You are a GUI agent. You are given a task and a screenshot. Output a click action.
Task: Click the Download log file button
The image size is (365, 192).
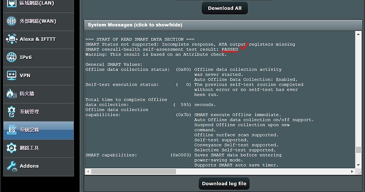(224, 183)
